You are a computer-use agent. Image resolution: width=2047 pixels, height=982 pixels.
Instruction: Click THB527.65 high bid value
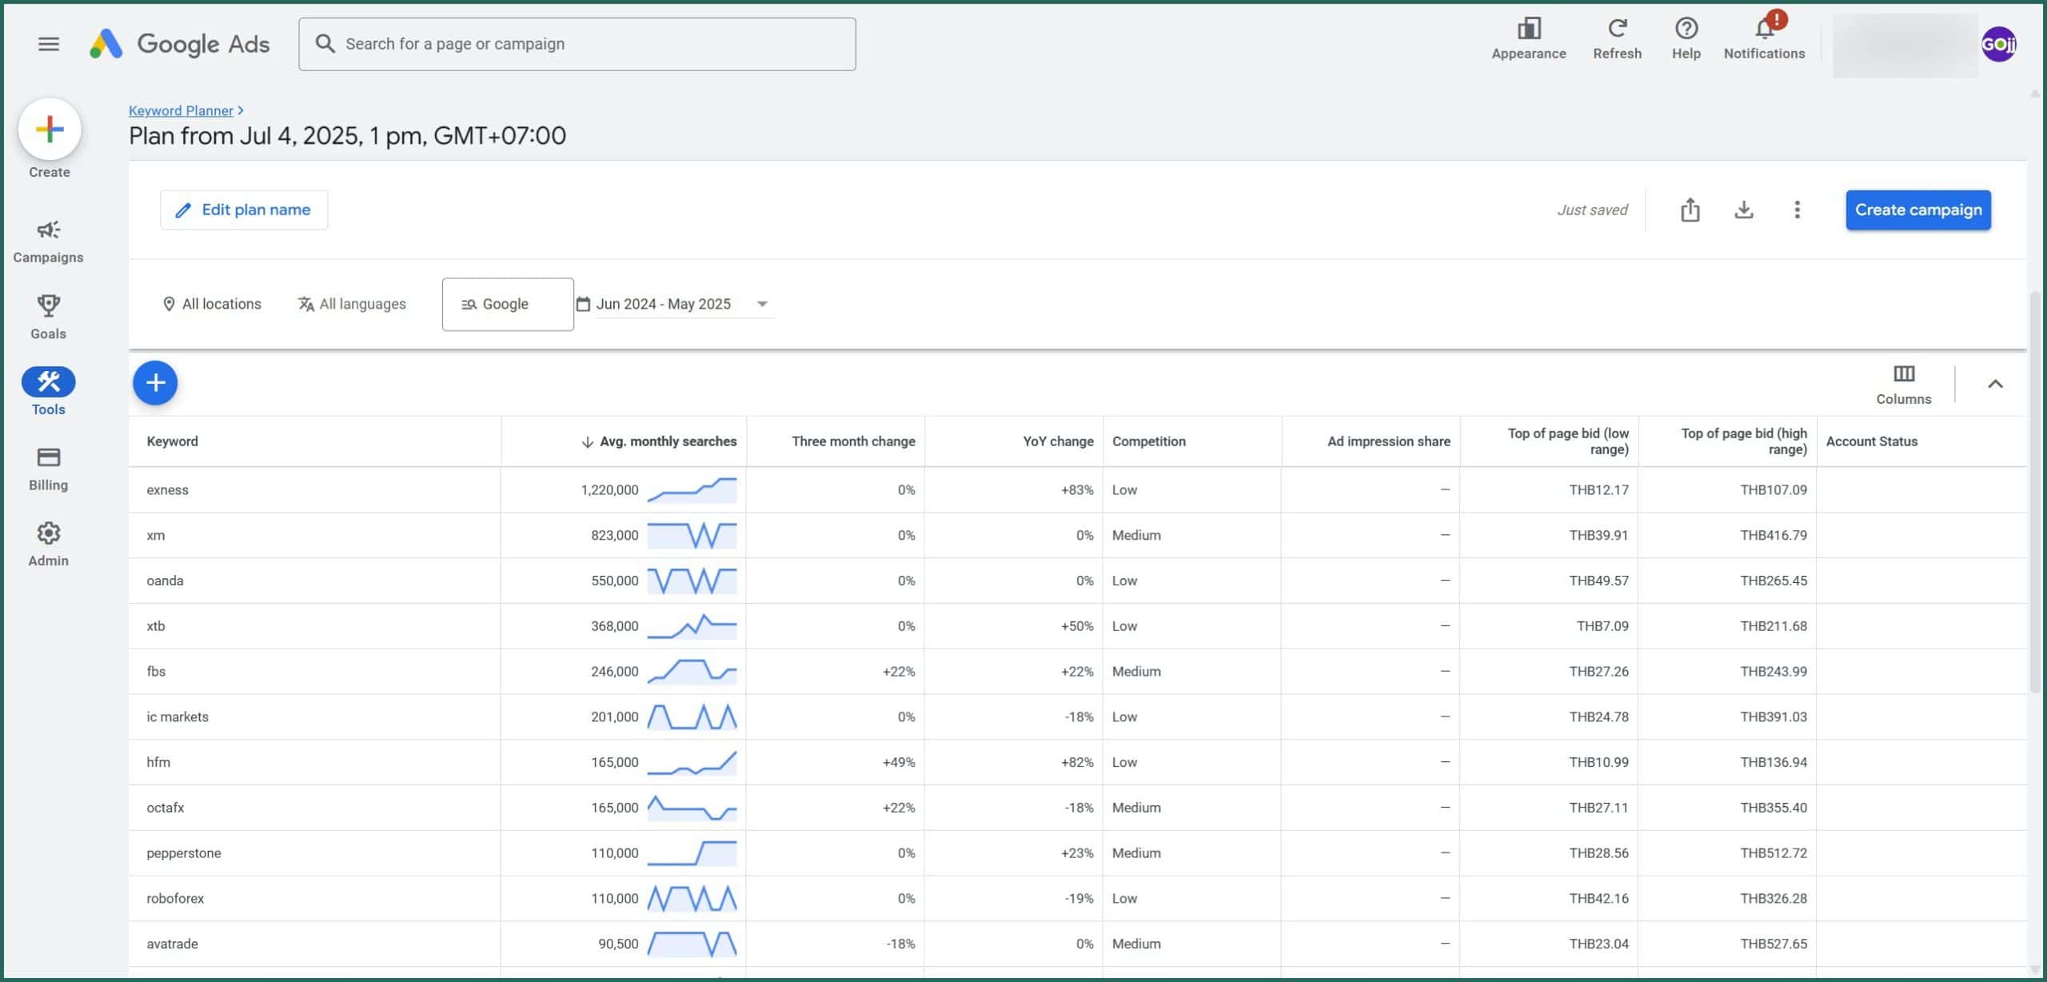pyautogui.click(x=1774, y=944)
